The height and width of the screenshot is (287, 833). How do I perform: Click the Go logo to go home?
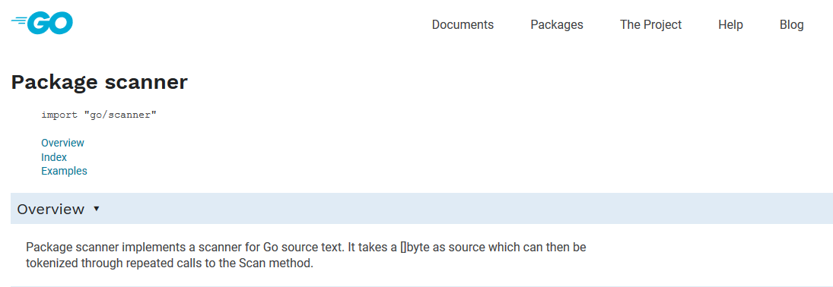pyautogui.click(x=42, y=24)
